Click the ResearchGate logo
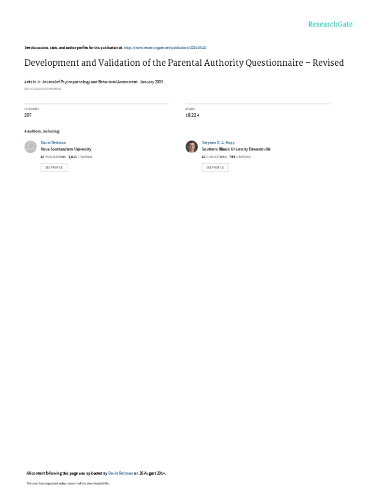Viewport: 371px width, 495px height. click(x=330, y=24)
